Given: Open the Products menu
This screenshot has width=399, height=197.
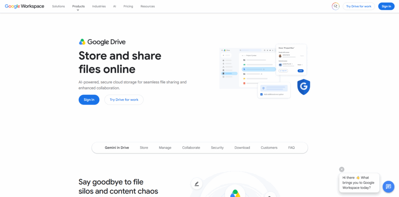Looking at the screenshot, I should click(78, 6).
